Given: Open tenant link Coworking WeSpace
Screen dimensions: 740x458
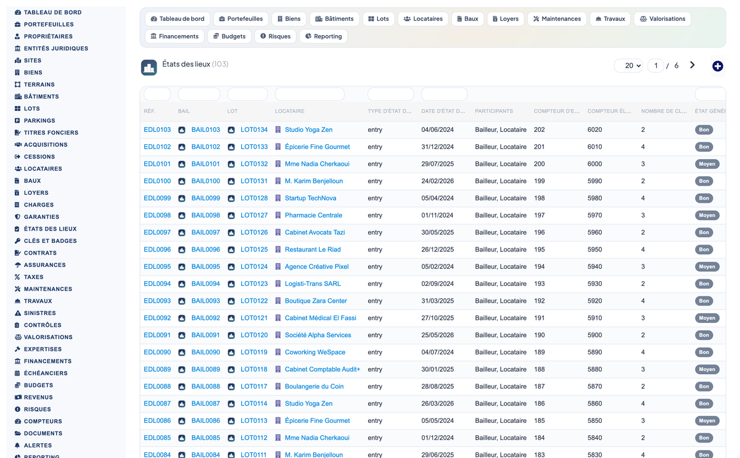Looking at the screenshot, I should click(x=315, y=353).
